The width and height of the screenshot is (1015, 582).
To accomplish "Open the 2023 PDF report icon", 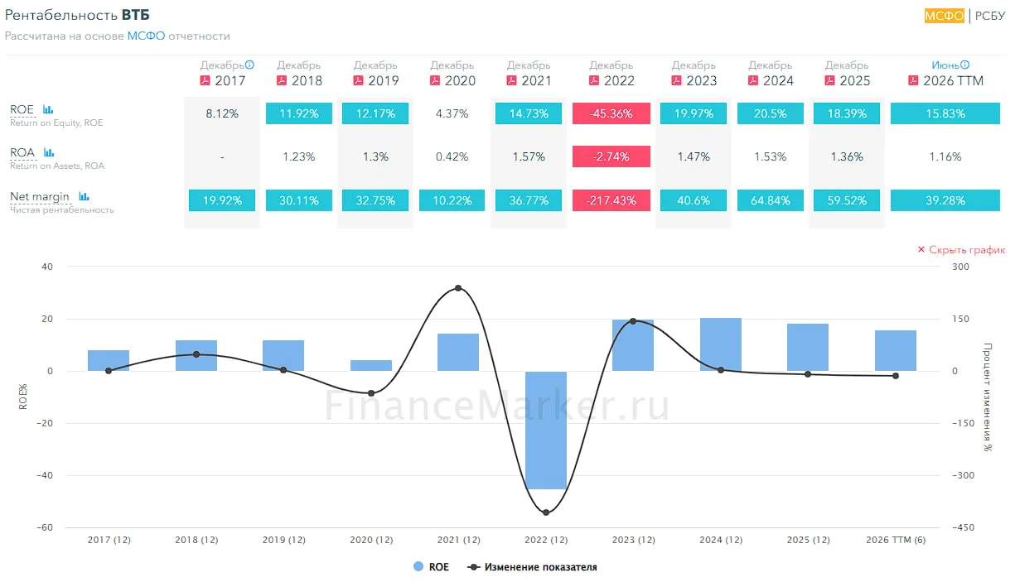I will (677, 80).
